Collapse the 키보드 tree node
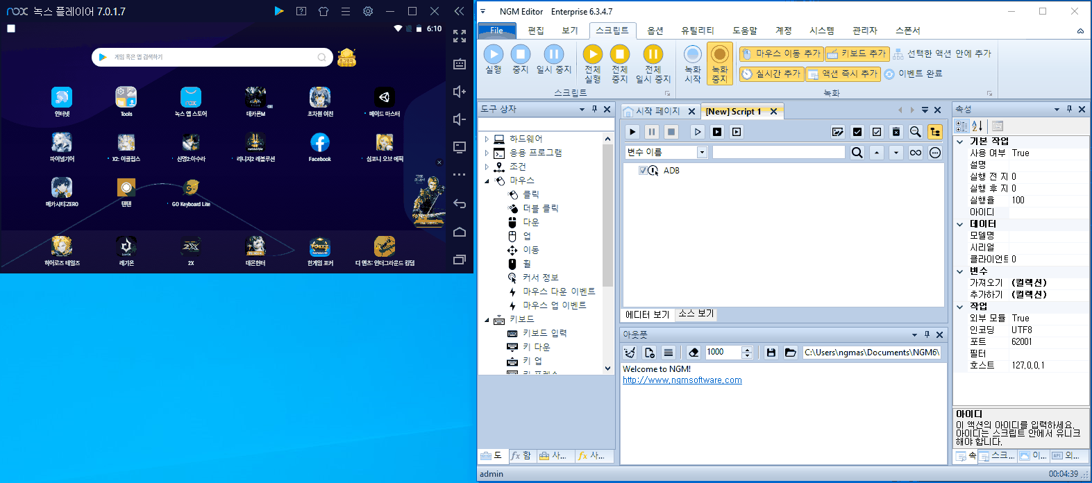Screen dimensions: 1092x483 487,319
